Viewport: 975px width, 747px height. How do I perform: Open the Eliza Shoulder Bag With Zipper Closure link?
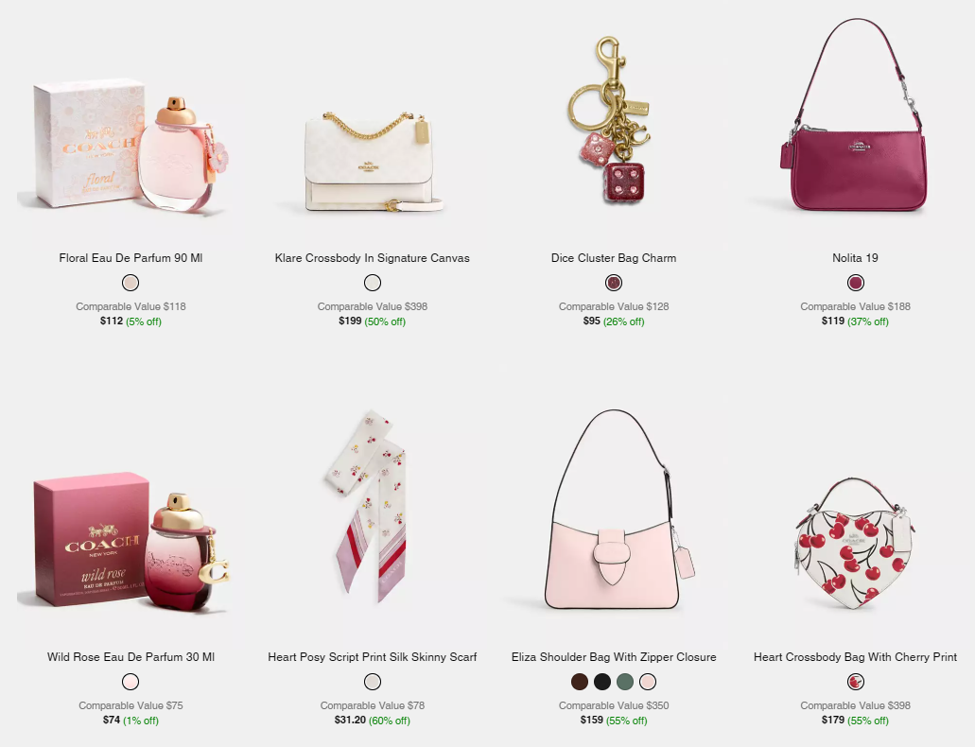click(614, 657)
